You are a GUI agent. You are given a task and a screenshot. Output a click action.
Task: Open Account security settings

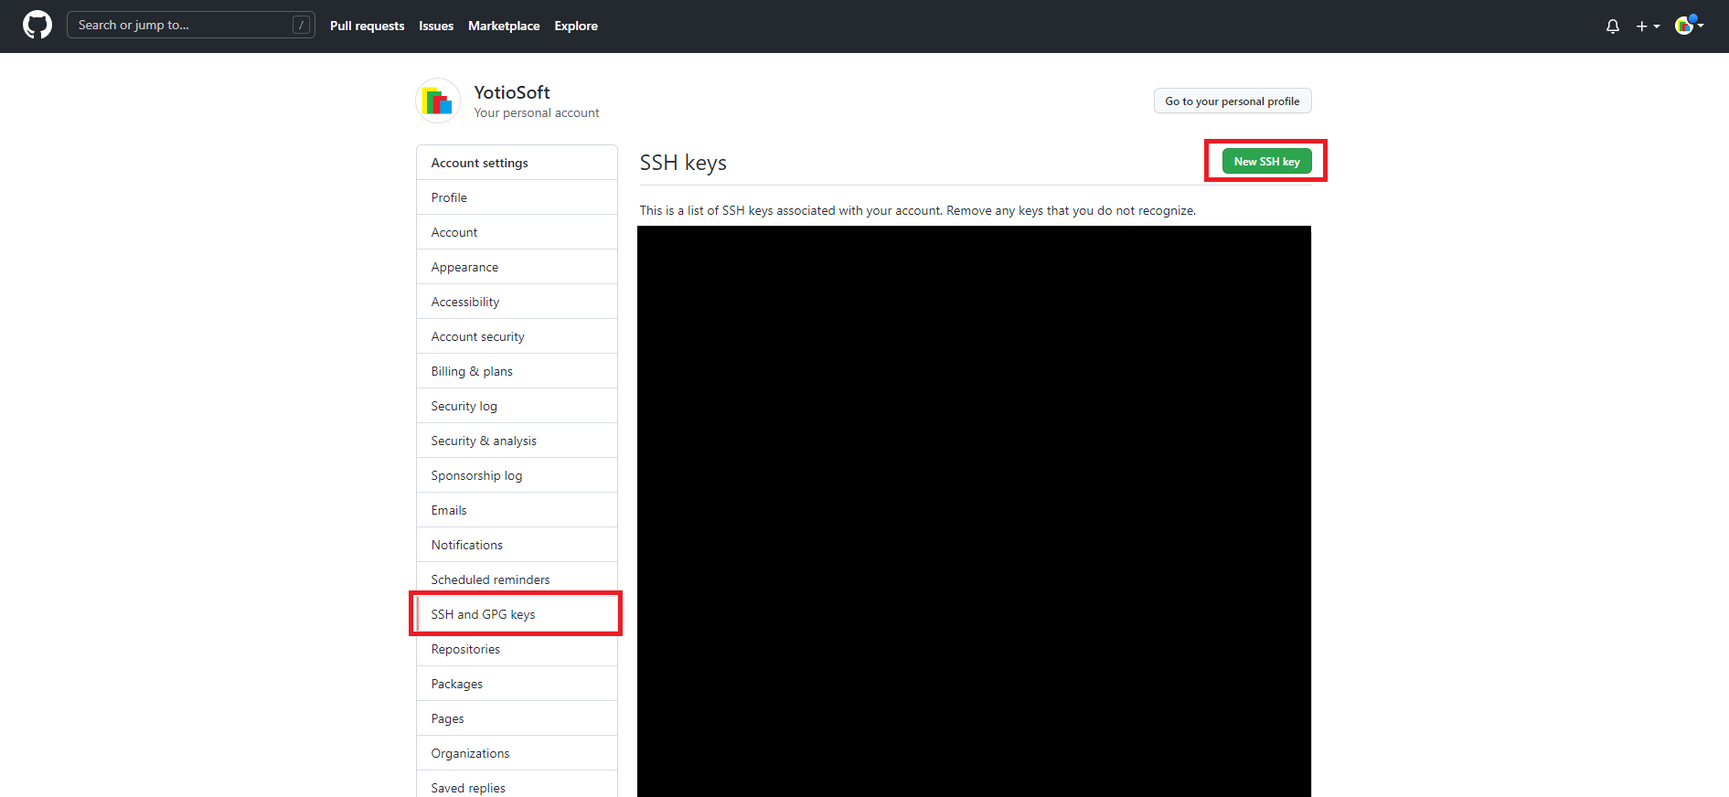[517, 336]
